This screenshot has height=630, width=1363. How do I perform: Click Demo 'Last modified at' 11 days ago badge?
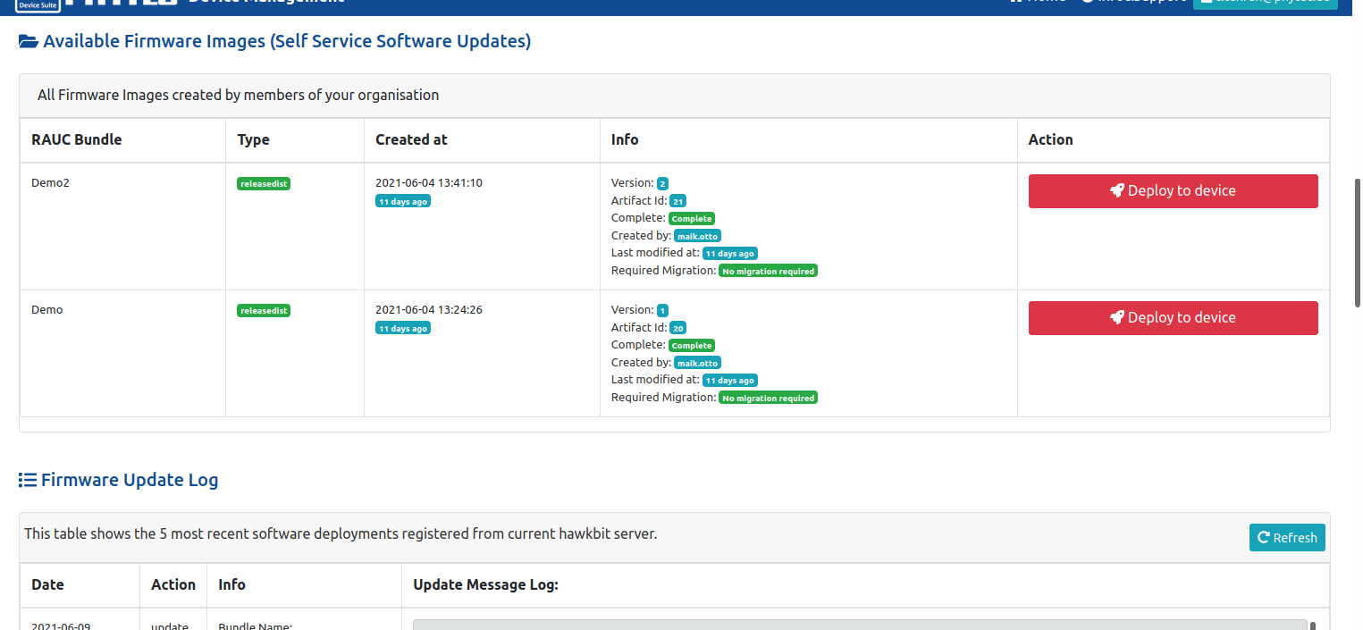click(x=730, y=381)
